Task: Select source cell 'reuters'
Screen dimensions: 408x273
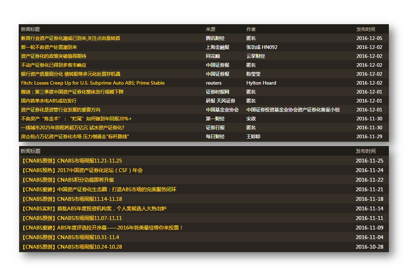Action: (x=214, y=83)
